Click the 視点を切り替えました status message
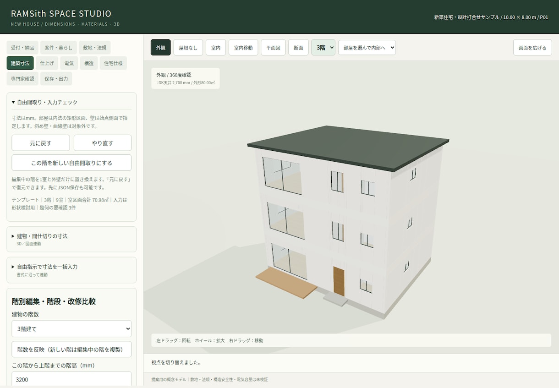The width and height of the screenshot is (559, 388). tap(176, 362)
